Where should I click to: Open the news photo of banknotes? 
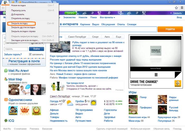click(x=60, y=47)
